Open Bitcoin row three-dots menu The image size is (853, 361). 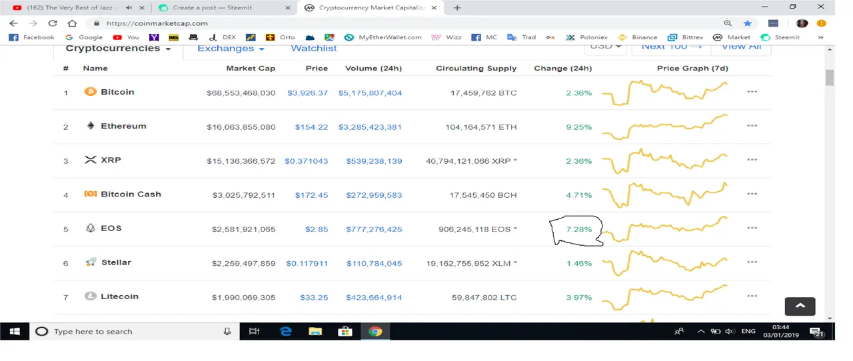[752, 92]
